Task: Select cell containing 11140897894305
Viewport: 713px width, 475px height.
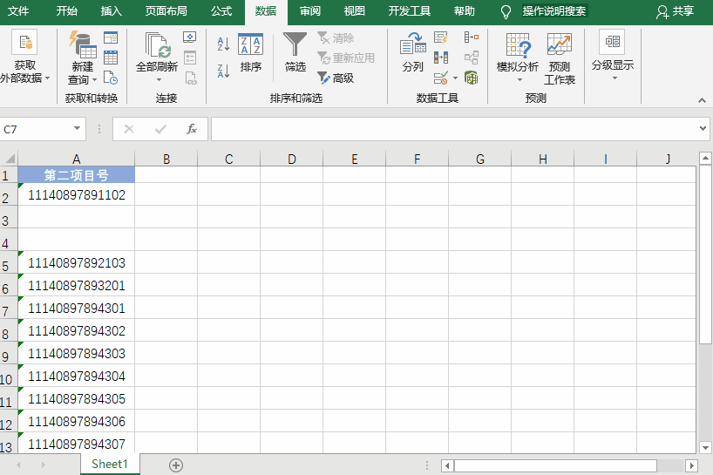Action: [77, 398]
